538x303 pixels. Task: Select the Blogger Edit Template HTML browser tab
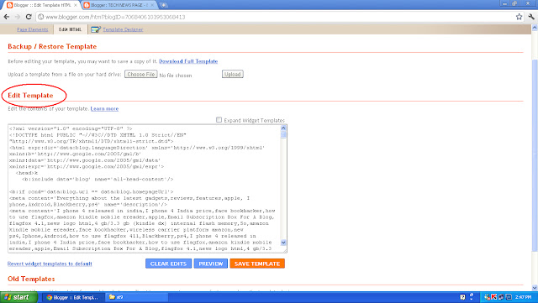click(x=42, y=5)
